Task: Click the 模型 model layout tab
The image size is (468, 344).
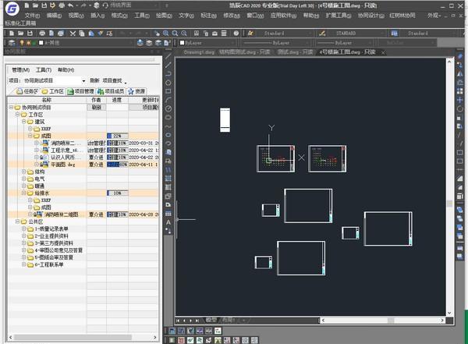Action: pos(211,320)
